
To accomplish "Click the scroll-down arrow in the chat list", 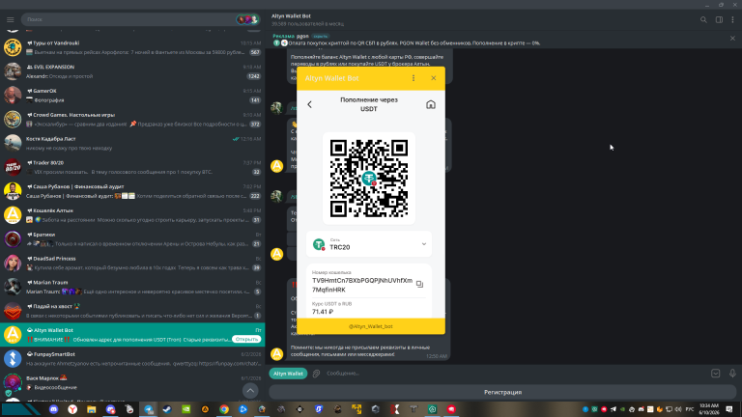I will (250, 391).
